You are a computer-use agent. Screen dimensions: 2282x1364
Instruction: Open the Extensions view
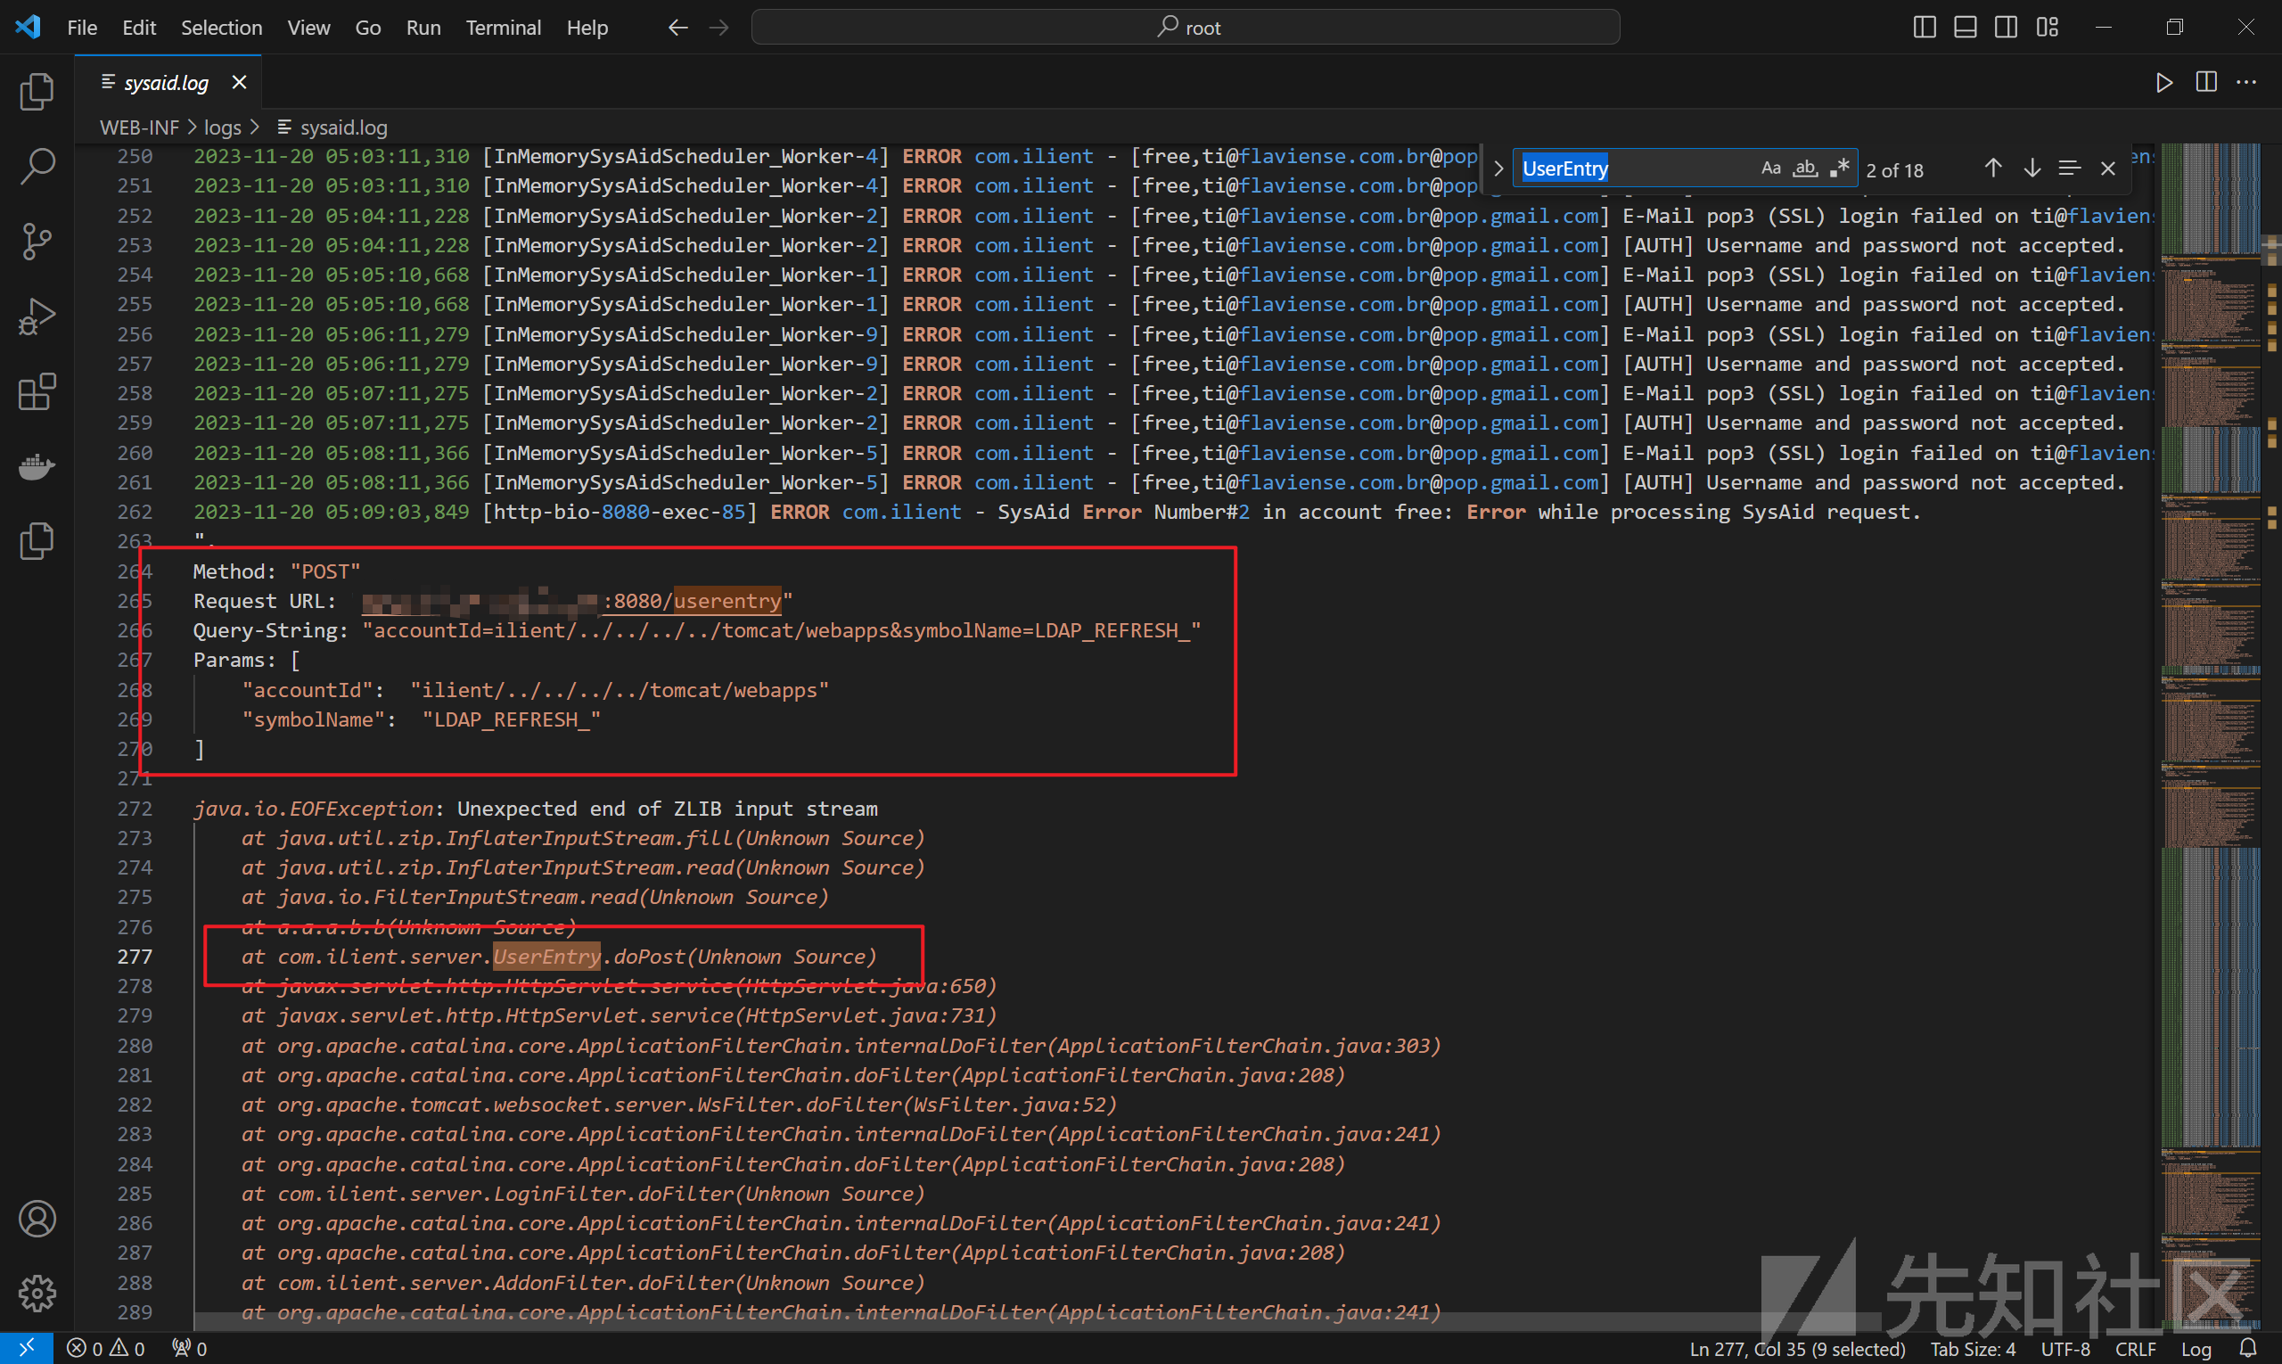tap(37, 392)
